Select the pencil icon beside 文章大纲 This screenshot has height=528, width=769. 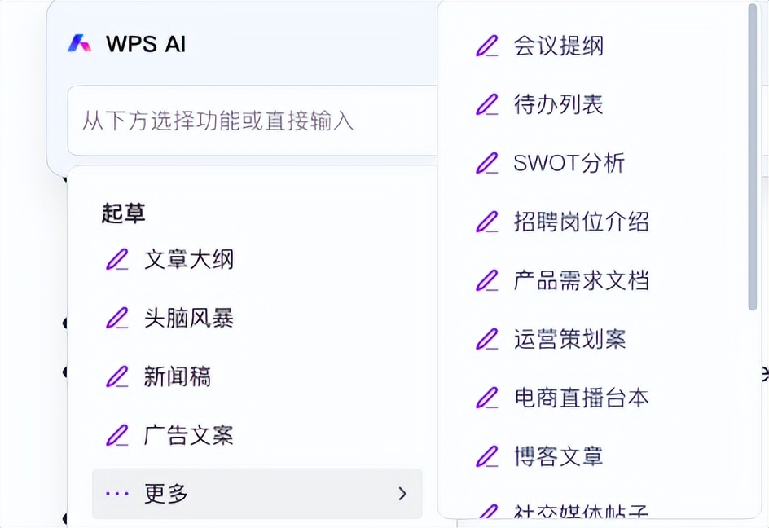coord(119,258)
